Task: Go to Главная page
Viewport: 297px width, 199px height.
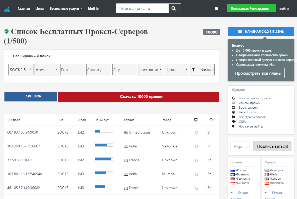Action: (x=24, y=9)
